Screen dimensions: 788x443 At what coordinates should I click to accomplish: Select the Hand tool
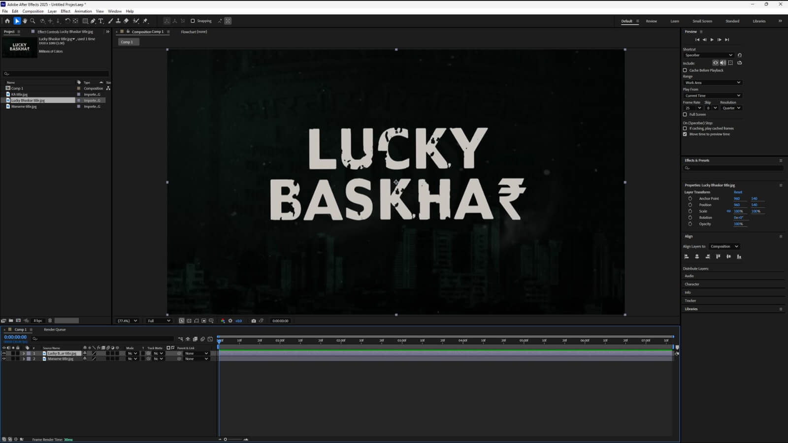click(25, 21)
